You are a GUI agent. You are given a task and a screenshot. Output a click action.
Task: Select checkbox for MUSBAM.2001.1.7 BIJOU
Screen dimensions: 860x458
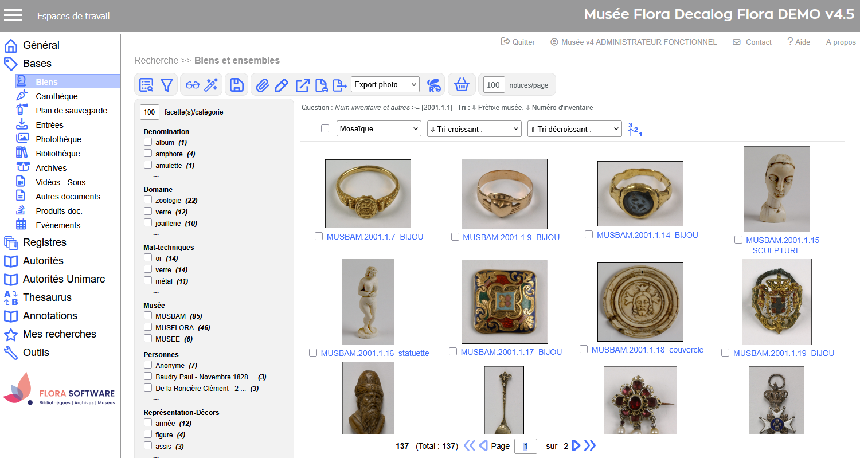coord(319,237)
